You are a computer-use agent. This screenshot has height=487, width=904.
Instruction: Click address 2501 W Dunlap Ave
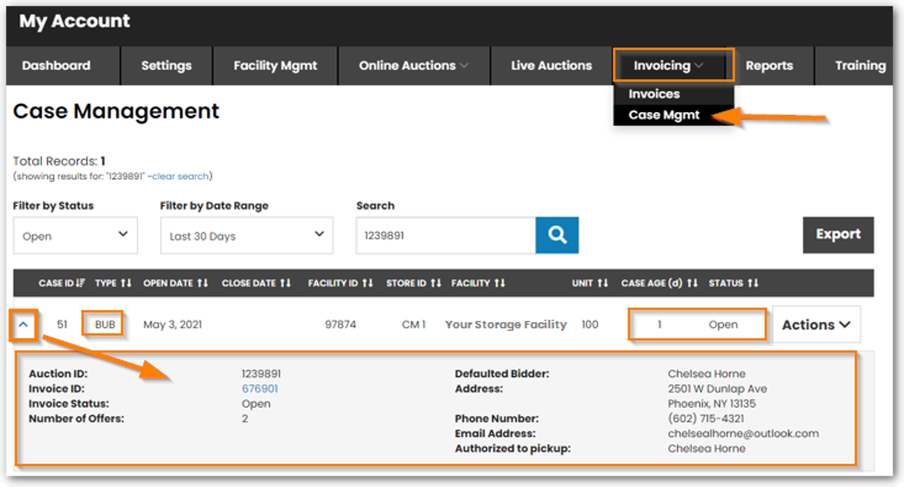[x=717, y=389]
